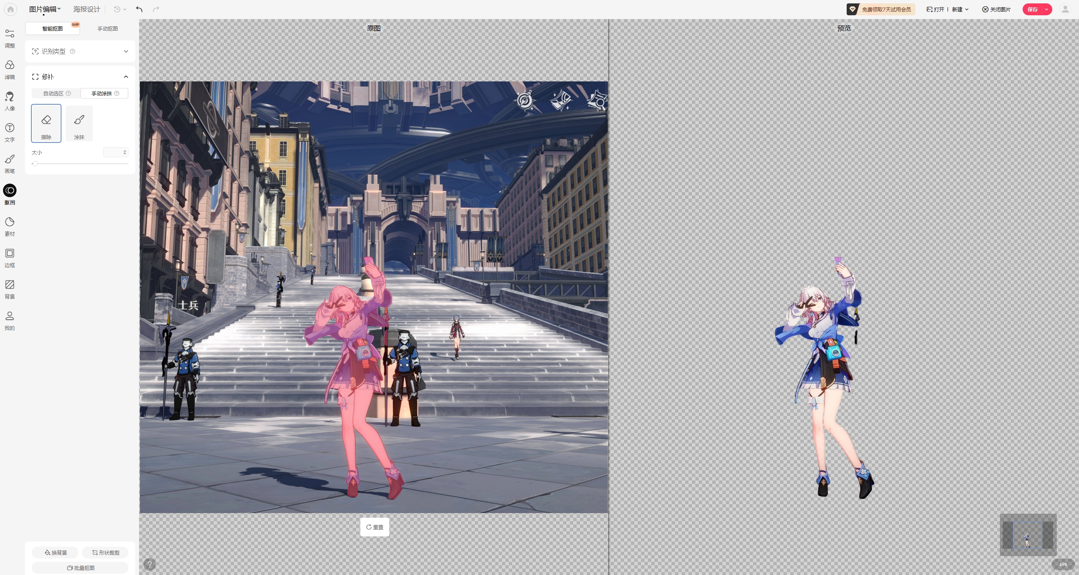Collapse the 修补 section
Screen dimensions: 1079x575
click(x=126, y=77)
